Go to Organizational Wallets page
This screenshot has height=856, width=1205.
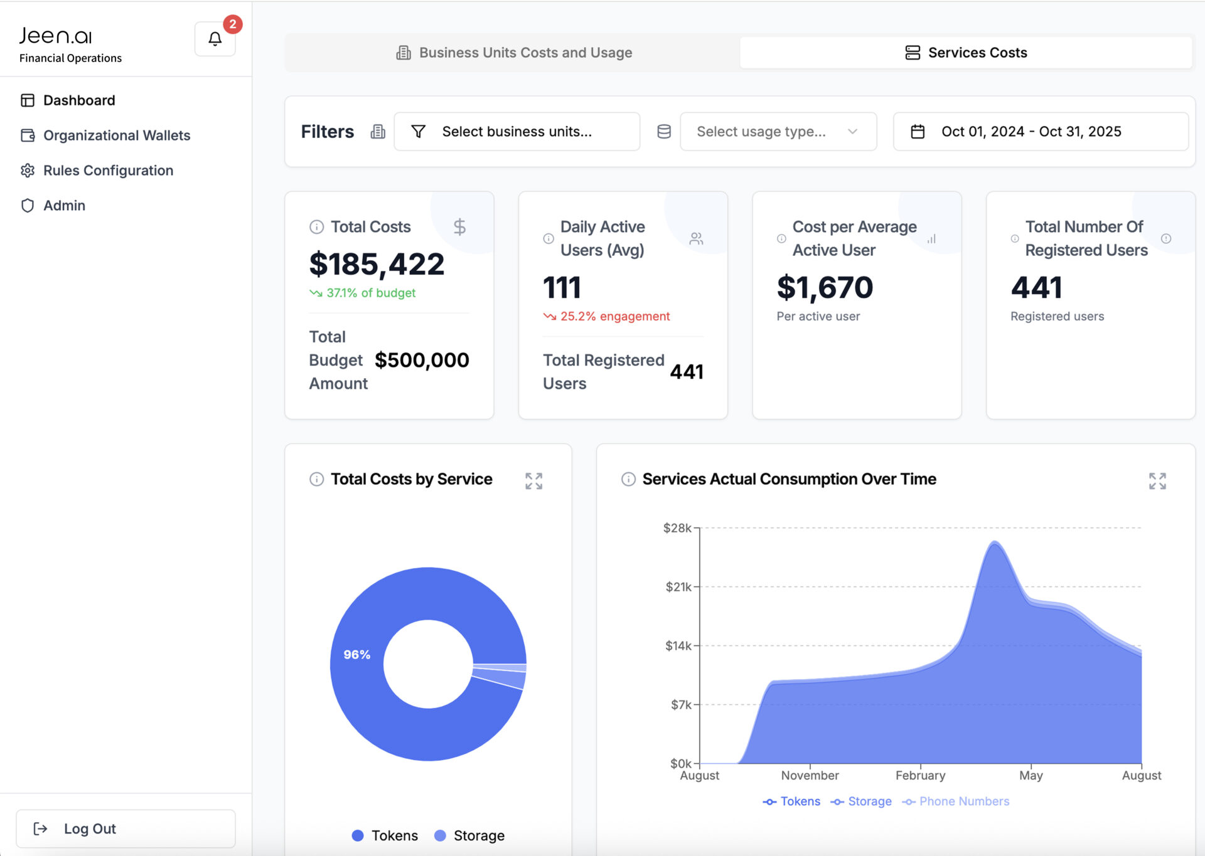click(x=116, y=135)
